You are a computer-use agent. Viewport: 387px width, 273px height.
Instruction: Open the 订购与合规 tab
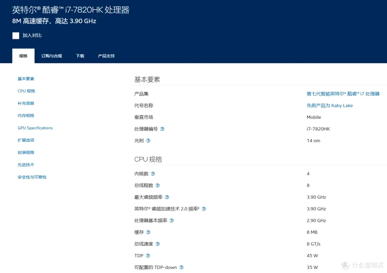point(52,56)
